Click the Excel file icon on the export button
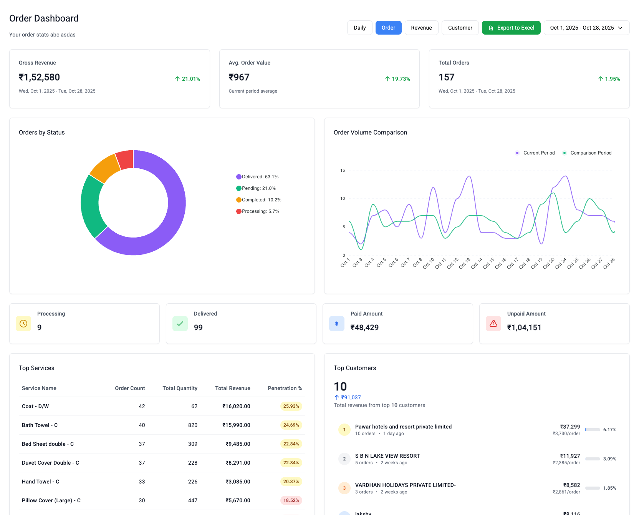 491,27
